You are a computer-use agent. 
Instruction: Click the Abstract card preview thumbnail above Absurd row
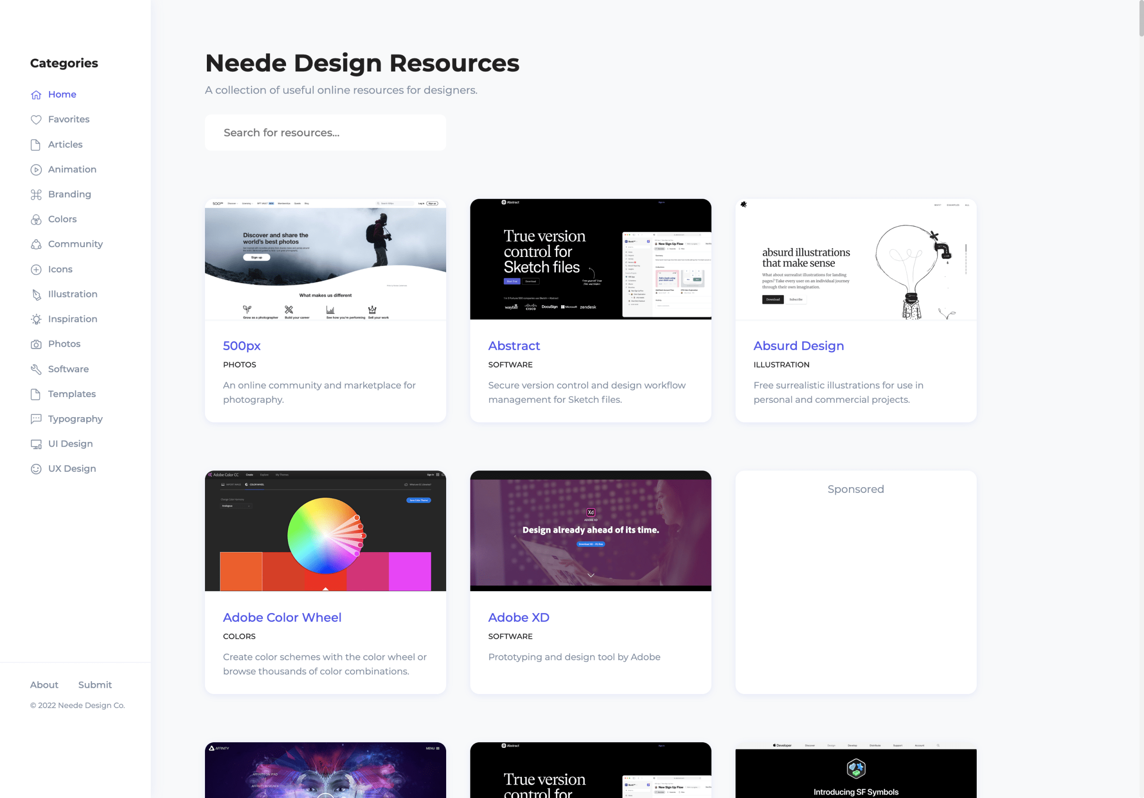pyautogui.click(x=591, y=259)
